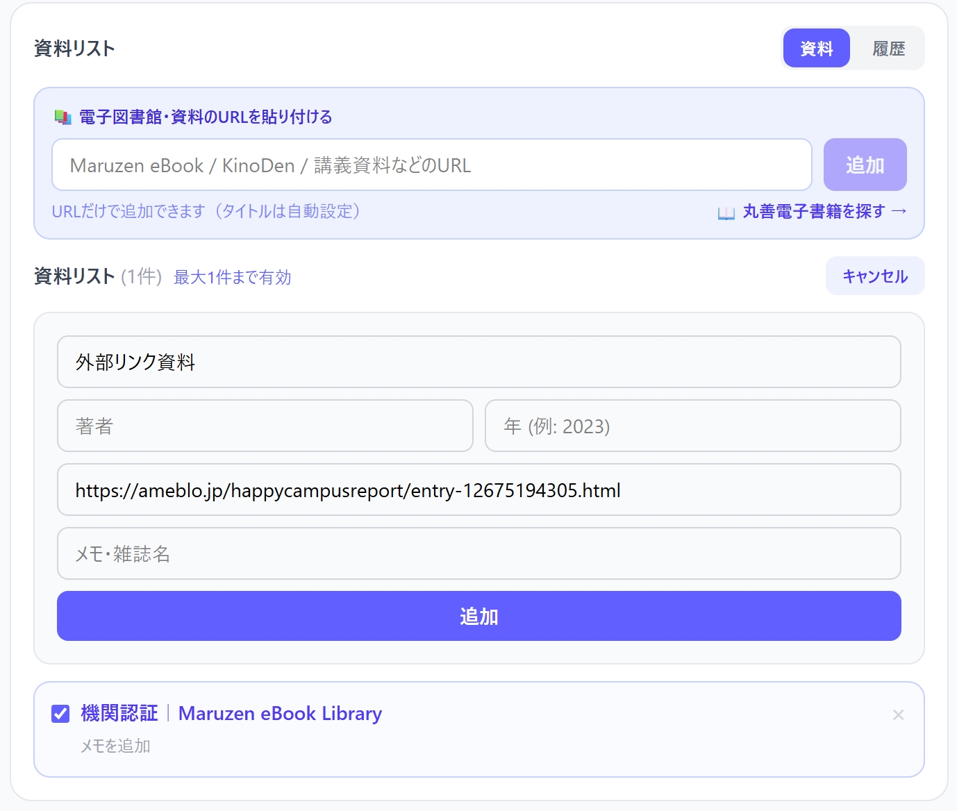Edit the 外部リンク資料 title field
This screenshot has width=957, height=811.
(x=479, y=362)
